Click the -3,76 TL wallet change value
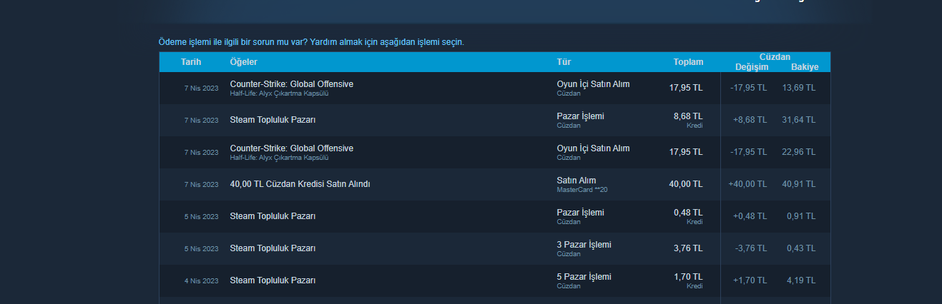Viewport: 942px width, 304px height. (750, 248)
